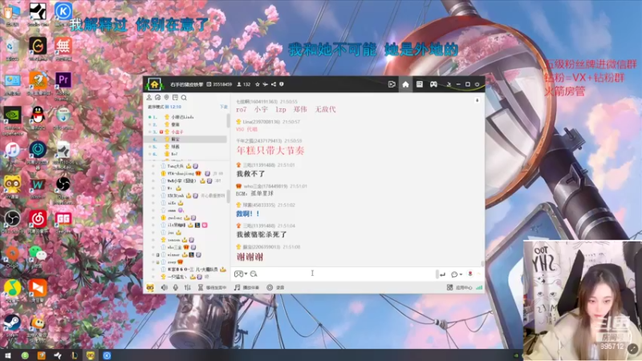Screen dimensions: 642x361
Task: Click the Windows Start button
Action: click(7, 355)
